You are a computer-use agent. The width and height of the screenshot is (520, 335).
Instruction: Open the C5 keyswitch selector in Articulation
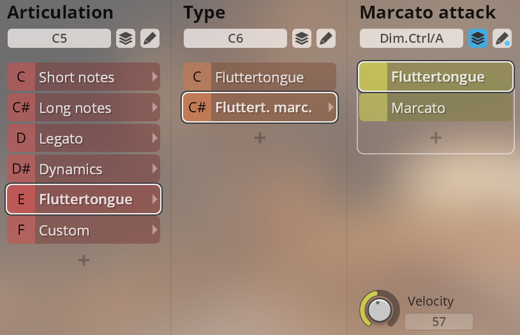(x=59, y=38)
